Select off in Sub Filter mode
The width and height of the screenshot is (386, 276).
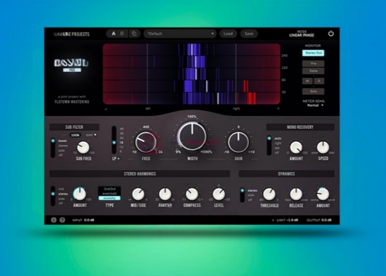[61, 155]
